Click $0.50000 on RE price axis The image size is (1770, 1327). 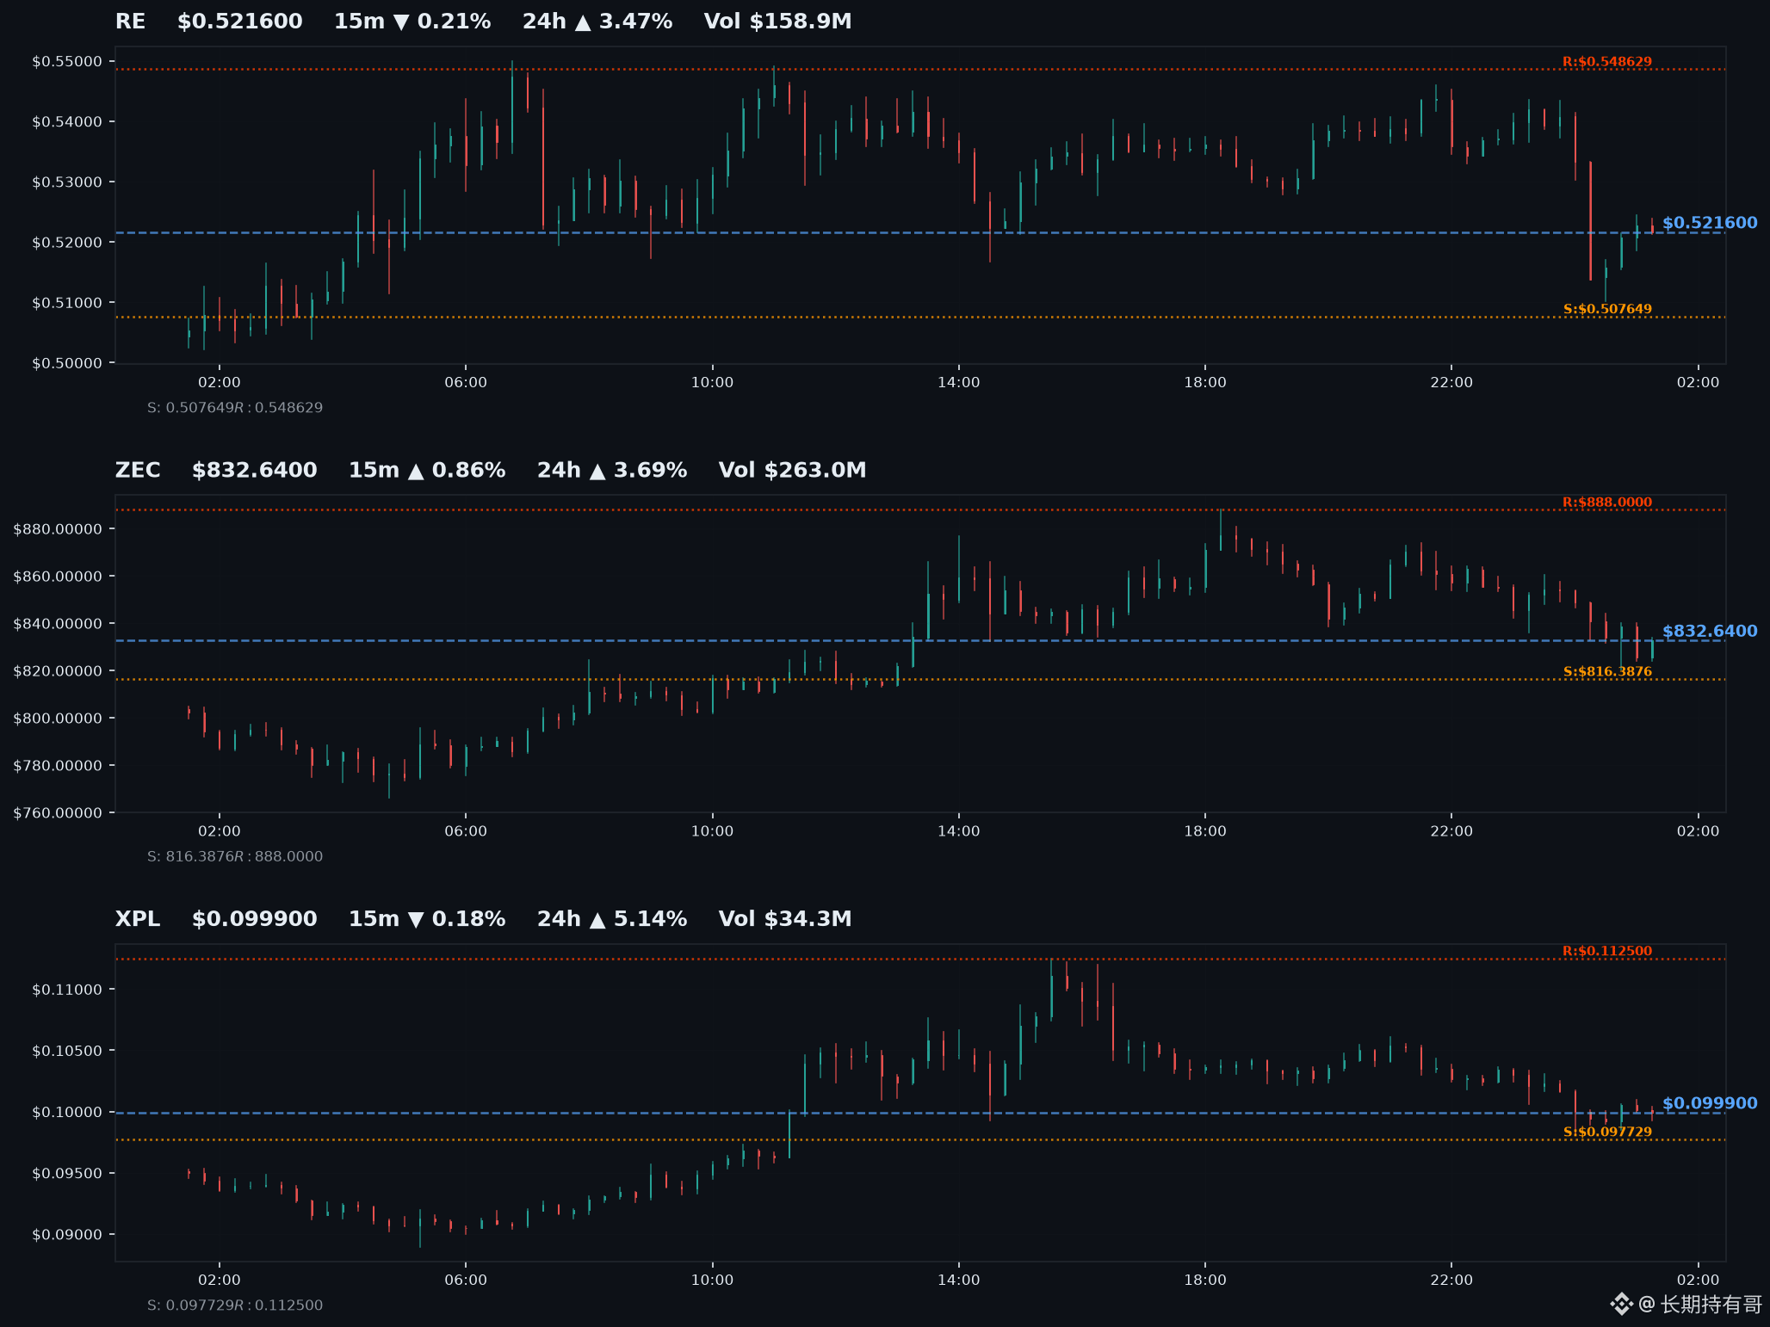(x=67, y=363)
